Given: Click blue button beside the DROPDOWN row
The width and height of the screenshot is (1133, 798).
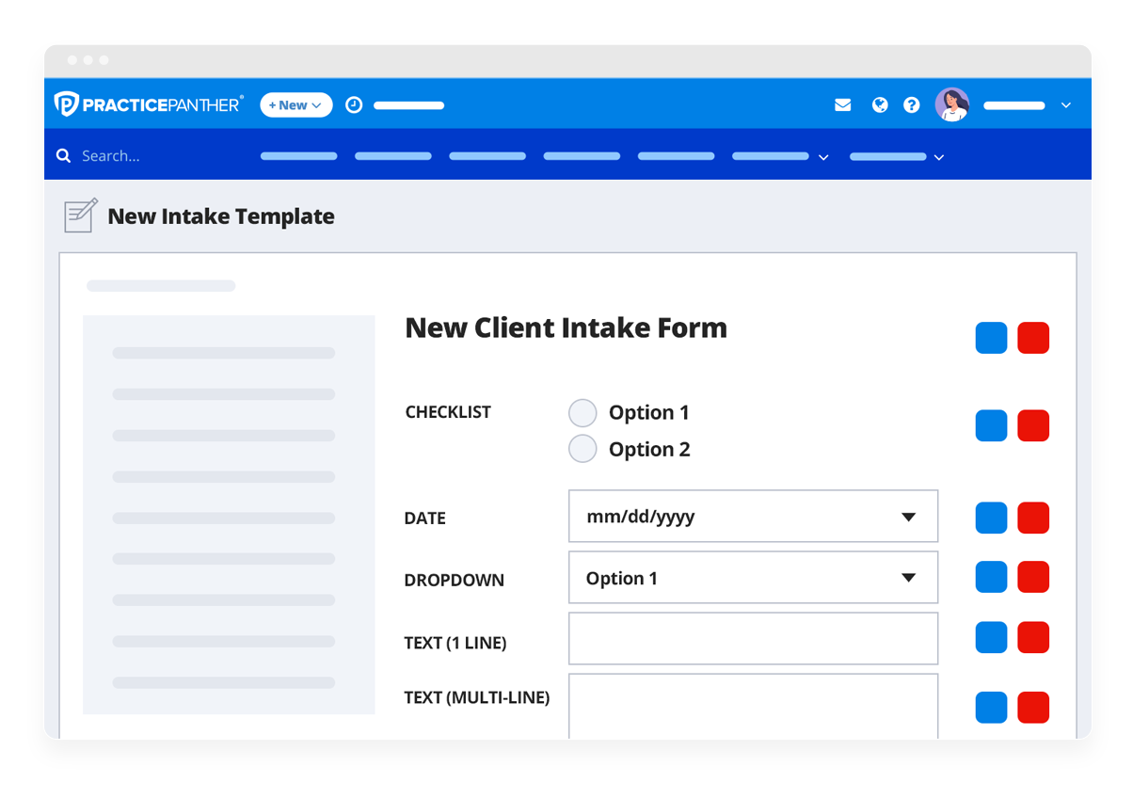Looking at the screenshot, I should pyautogui.click(x=991, y=577).
